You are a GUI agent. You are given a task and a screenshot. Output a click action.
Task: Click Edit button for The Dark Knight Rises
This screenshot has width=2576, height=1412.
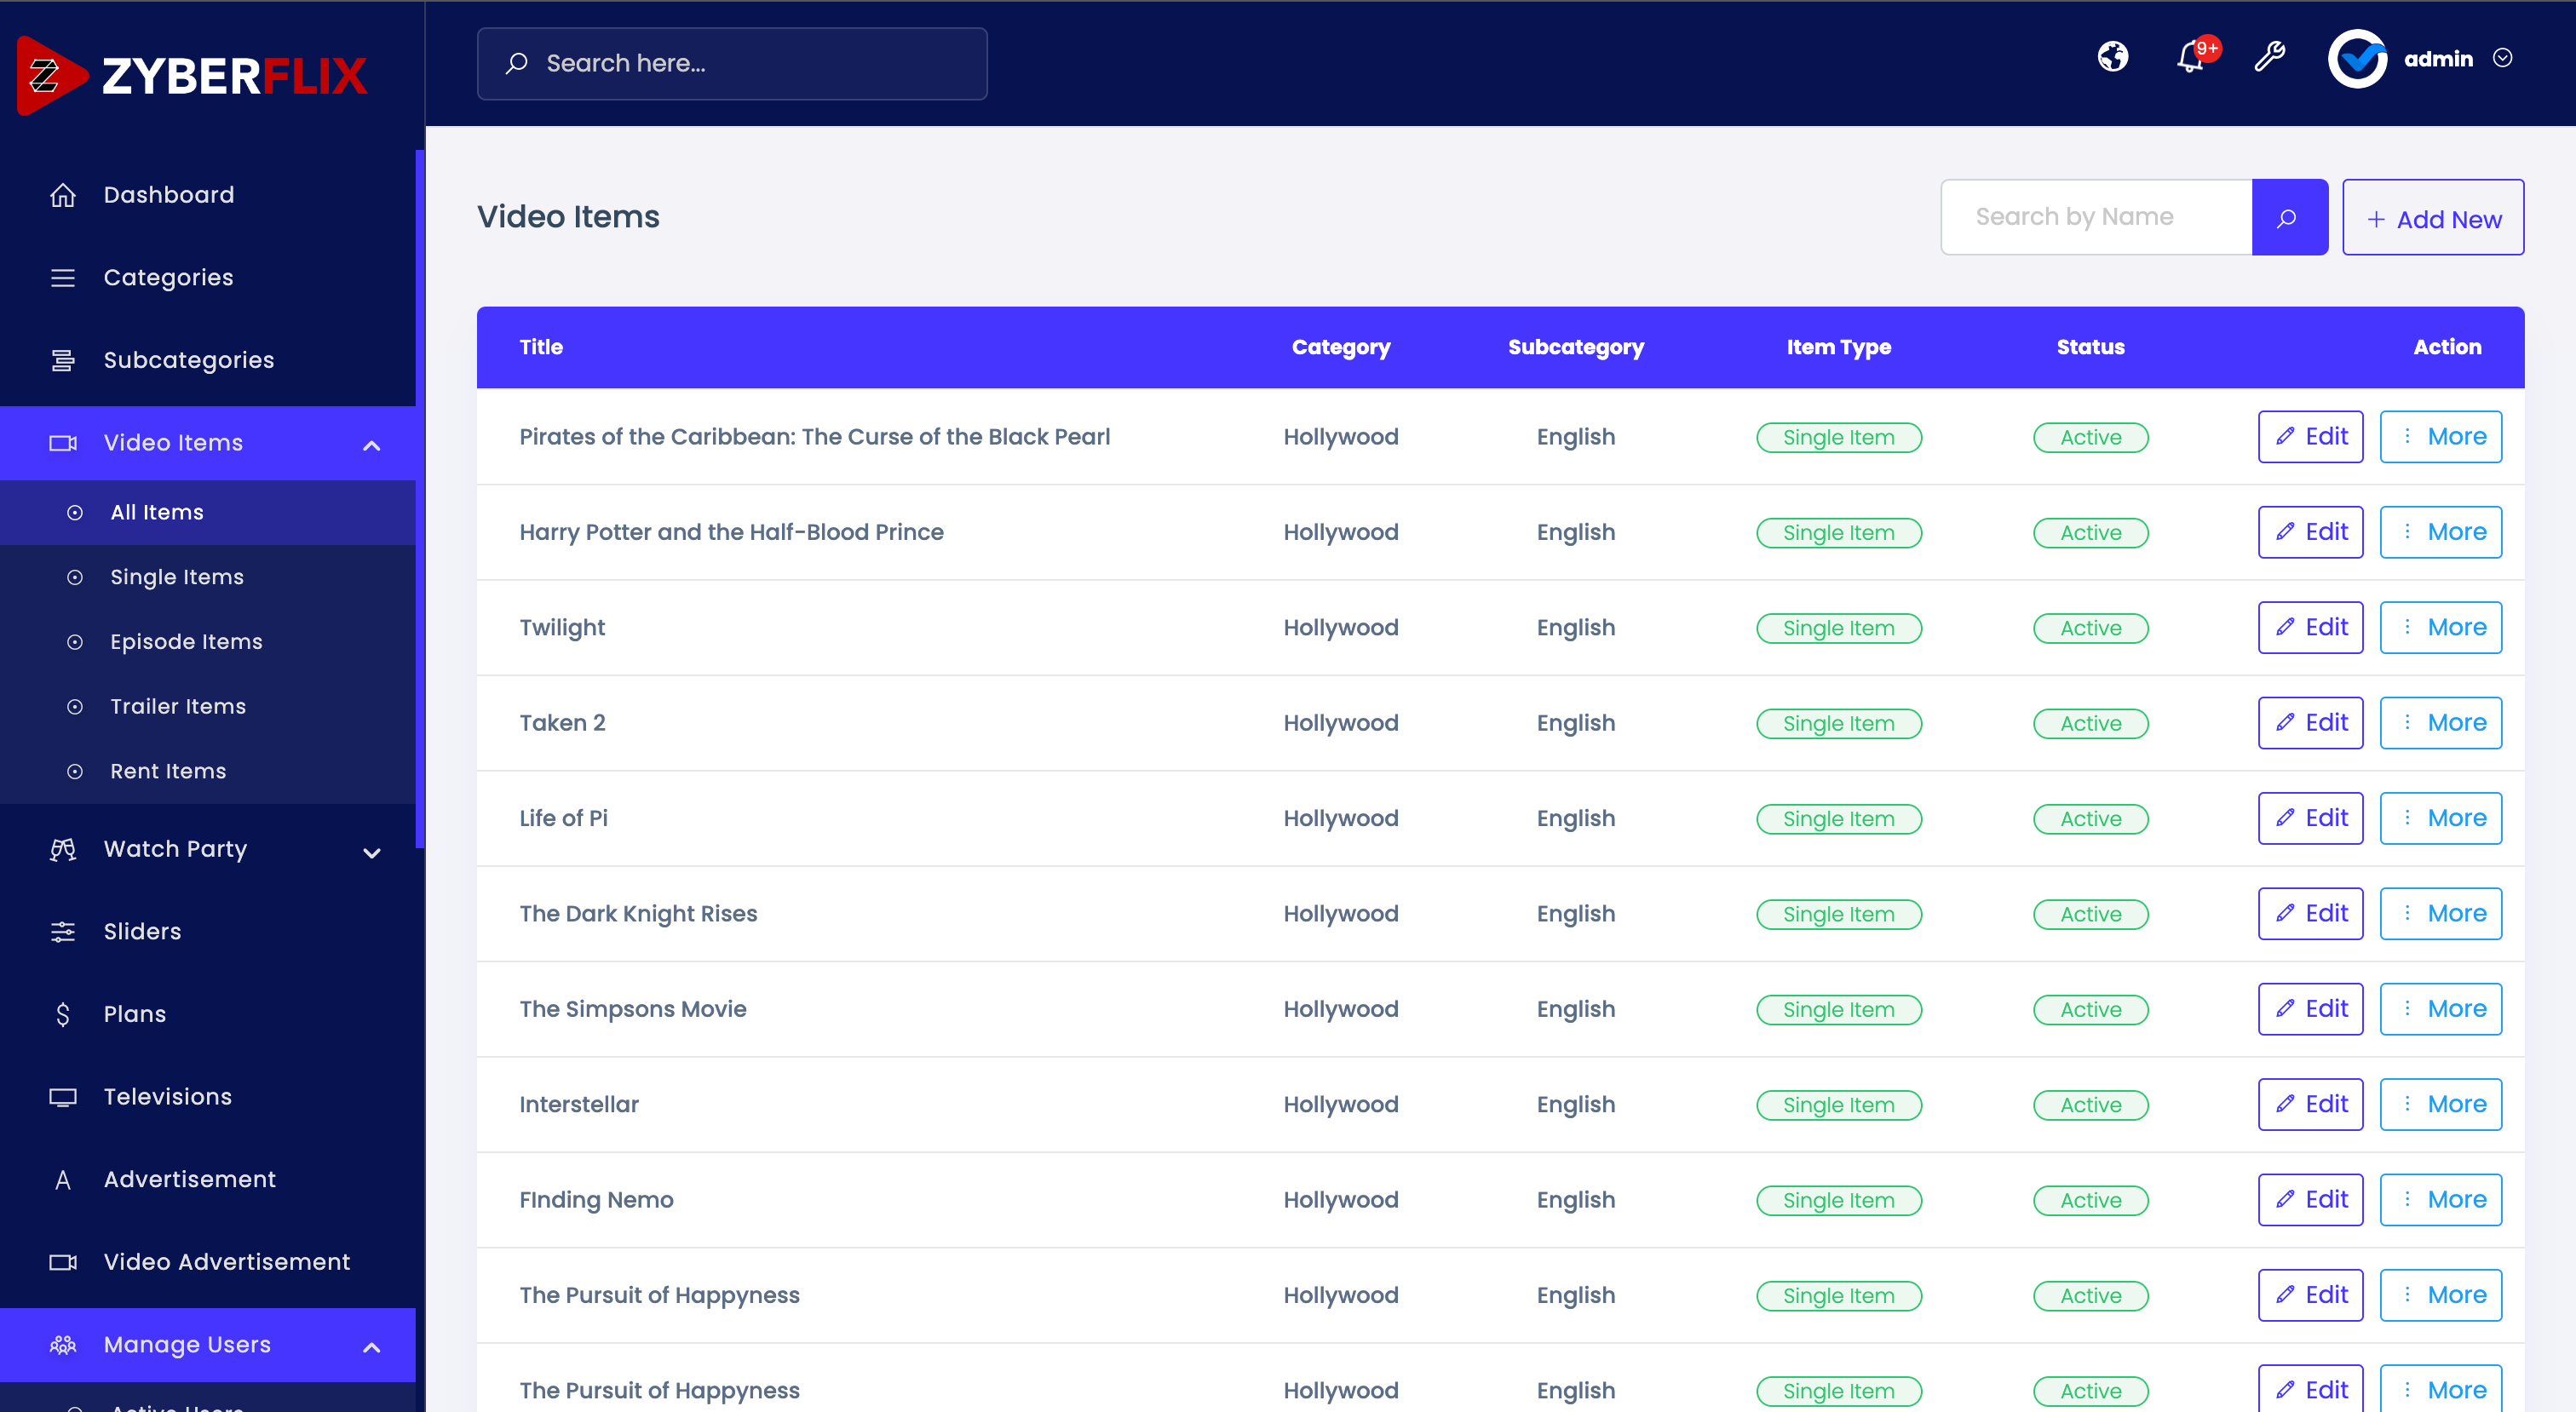click(2310, 913)
